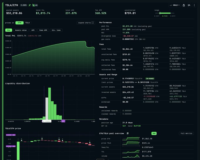200x160 pixels.
Task: Click the green edit pencil icon near TSLA/ETH
Action: pos(30,5)
